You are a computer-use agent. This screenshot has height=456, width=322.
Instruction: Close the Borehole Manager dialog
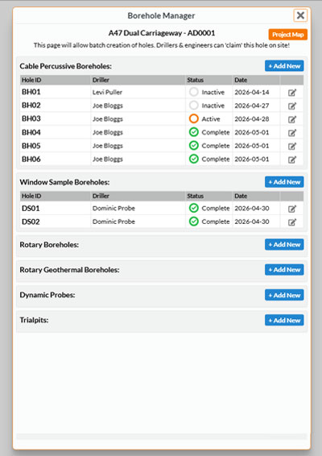click(x=300, y=15)
